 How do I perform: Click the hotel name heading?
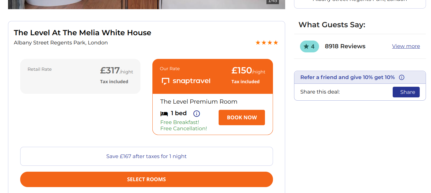[x=83, y=33]
